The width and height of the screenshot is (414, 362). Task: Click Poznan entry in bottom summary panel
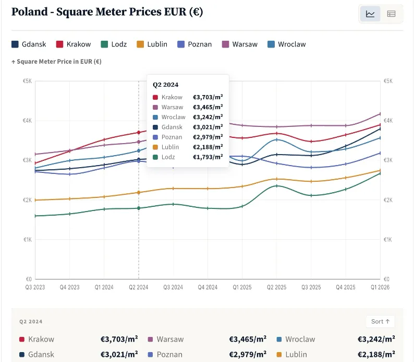pyautogui.click(x=207, y=355)
